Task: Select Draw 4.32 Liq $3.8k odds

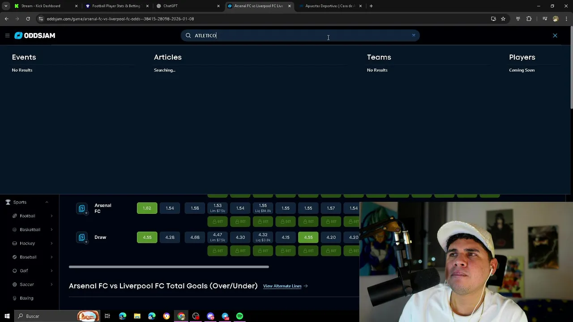Action: (x=263, y=237)
